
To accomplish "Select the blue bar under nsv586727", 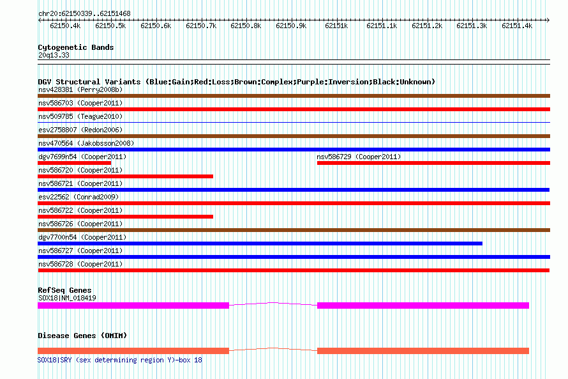I will [x=294, y=257].
